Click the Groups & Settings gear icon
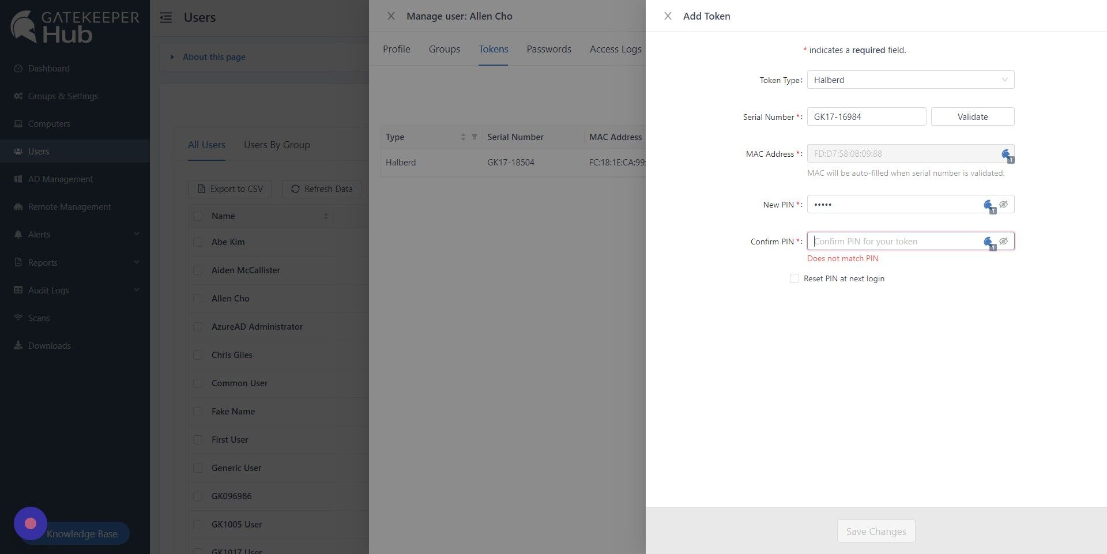The height and width of the screenshot is (554, 1107). pyautogui.click(x=18, y=96)
